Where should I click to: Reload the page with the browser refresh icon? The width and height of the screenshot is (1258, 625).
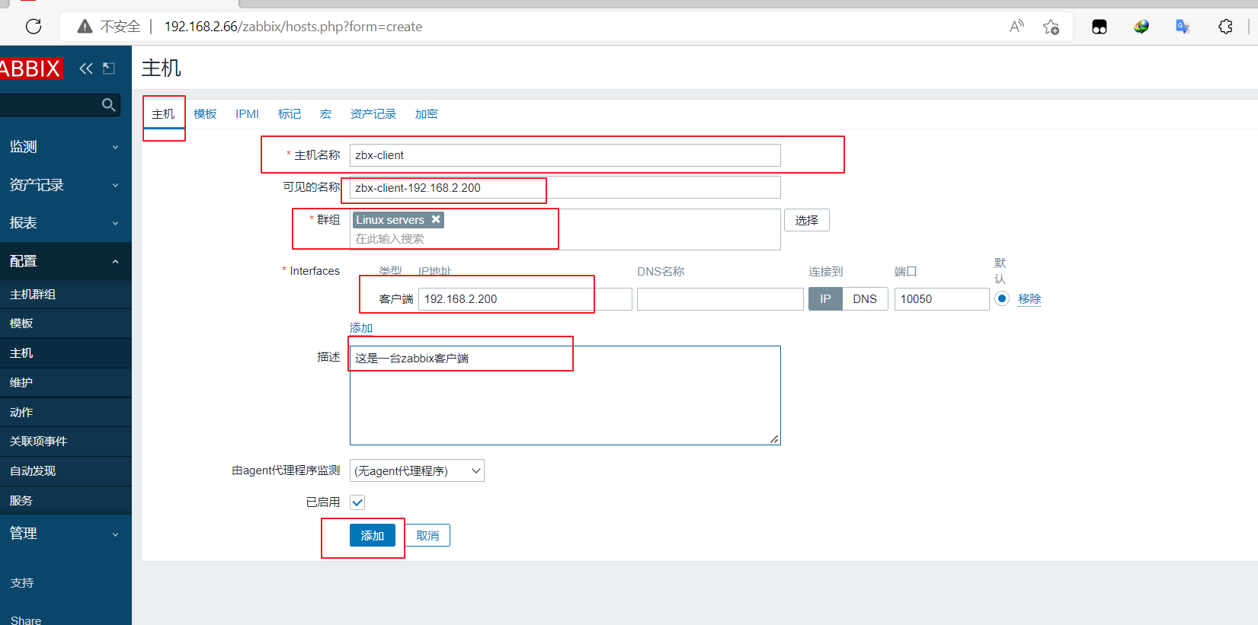click(x=34, y=27)
